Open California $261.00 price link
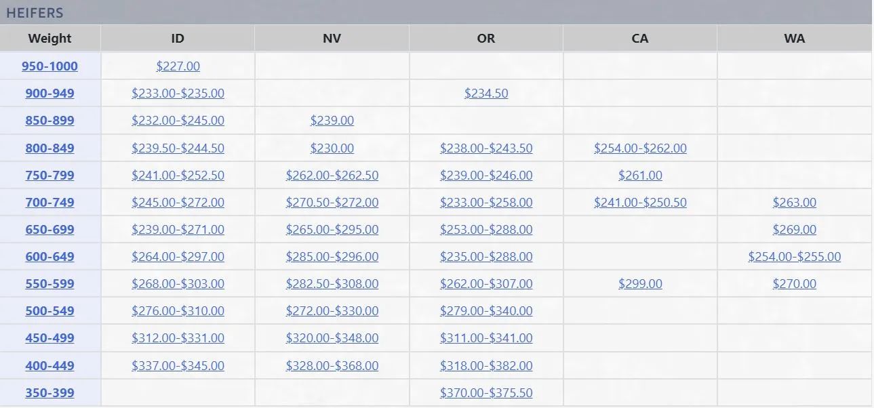Viewport: 874px width, 408px height. tap(640, 175)
